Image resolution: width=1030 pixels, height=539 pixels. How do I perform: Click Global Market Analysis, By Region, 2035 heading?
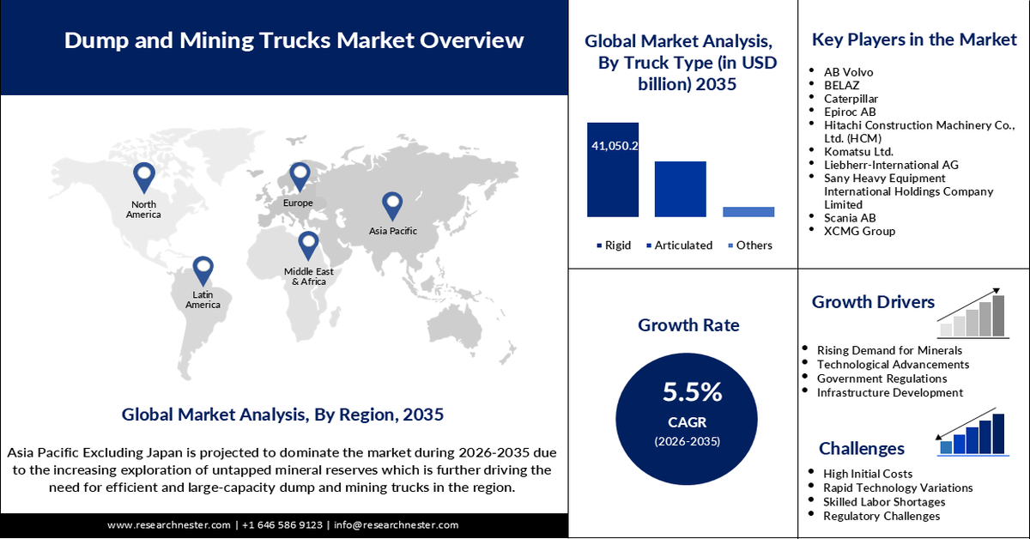[282, 415]
